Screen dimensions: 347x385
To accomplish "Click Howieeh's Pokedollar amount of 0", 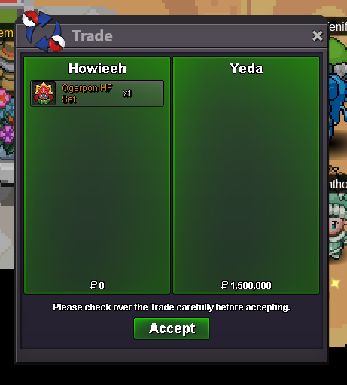I will click(x=97, y=285).
